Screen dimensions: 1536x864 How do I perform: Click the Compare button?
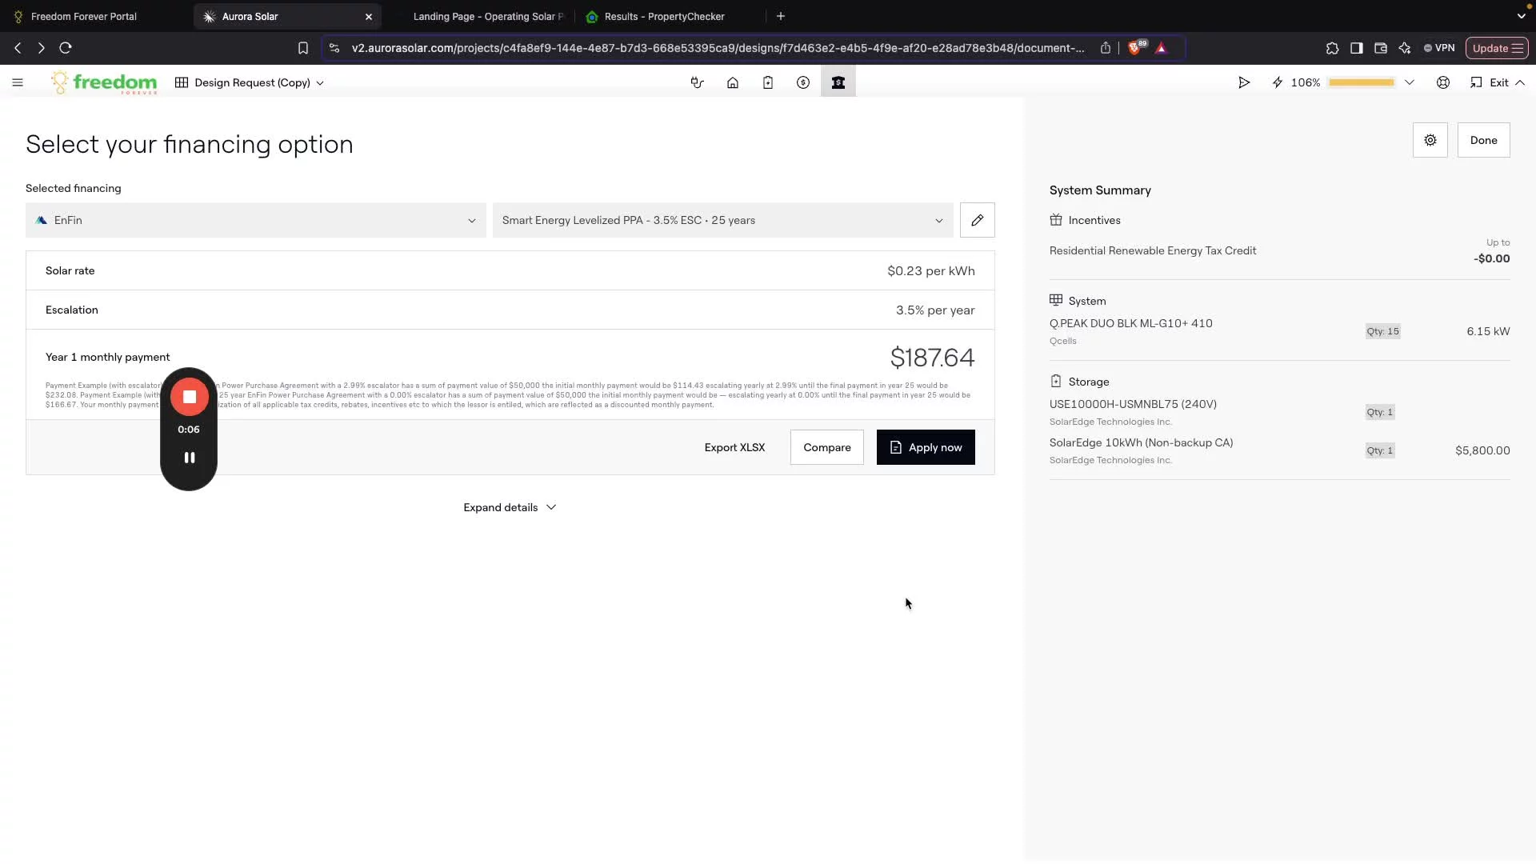(827, 447)
